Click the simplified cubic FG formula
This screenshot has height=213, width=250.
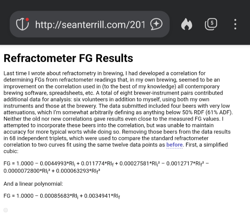click(x=106, y=167)
